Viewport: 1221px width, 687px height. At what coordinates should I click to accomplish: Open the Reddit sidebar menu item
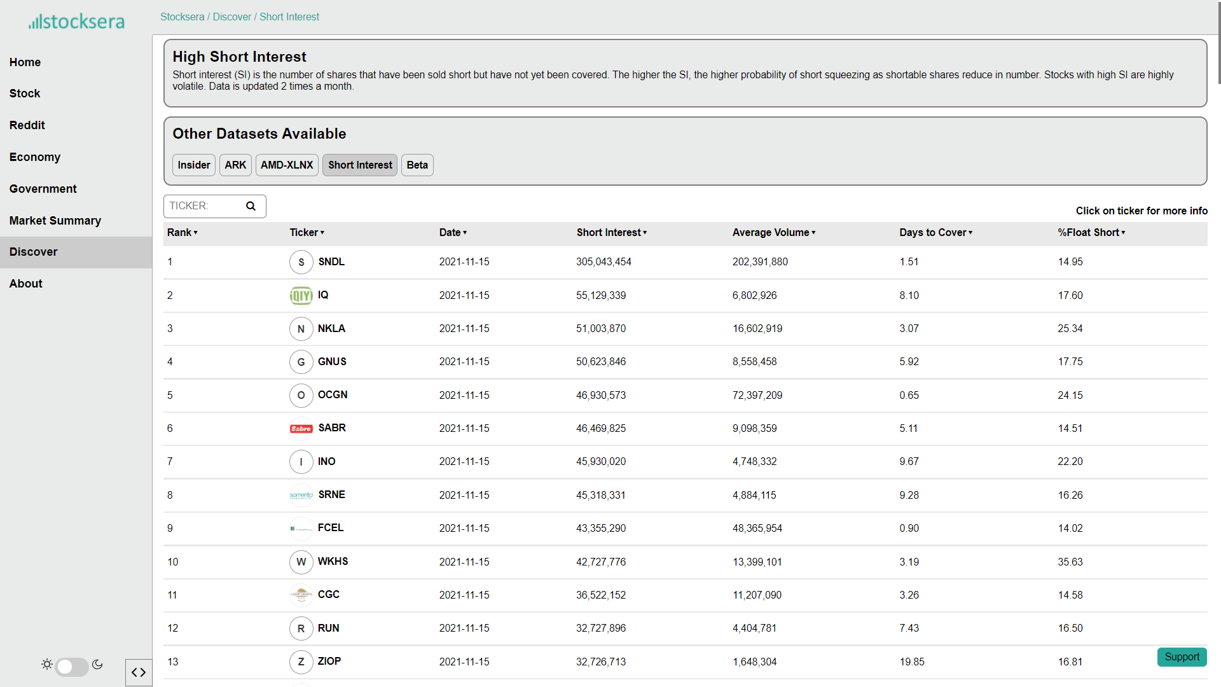pyautogui.click(x=27, y=125)
